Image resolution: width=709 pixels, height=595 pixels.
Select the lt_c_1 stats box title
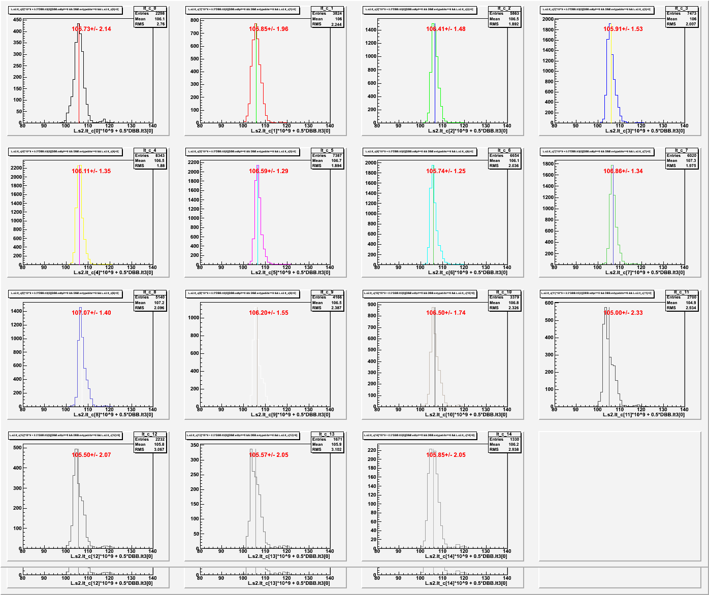point(327,8)
